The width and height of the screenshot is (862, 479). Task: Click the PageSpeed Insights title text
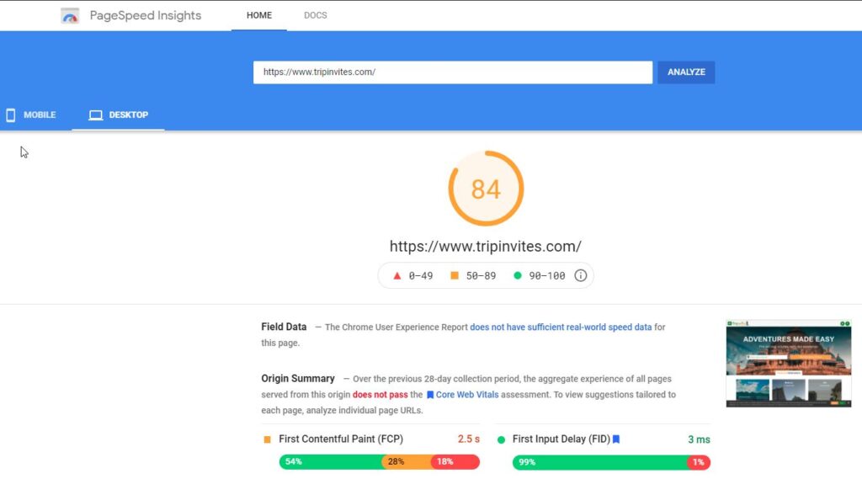146,15
